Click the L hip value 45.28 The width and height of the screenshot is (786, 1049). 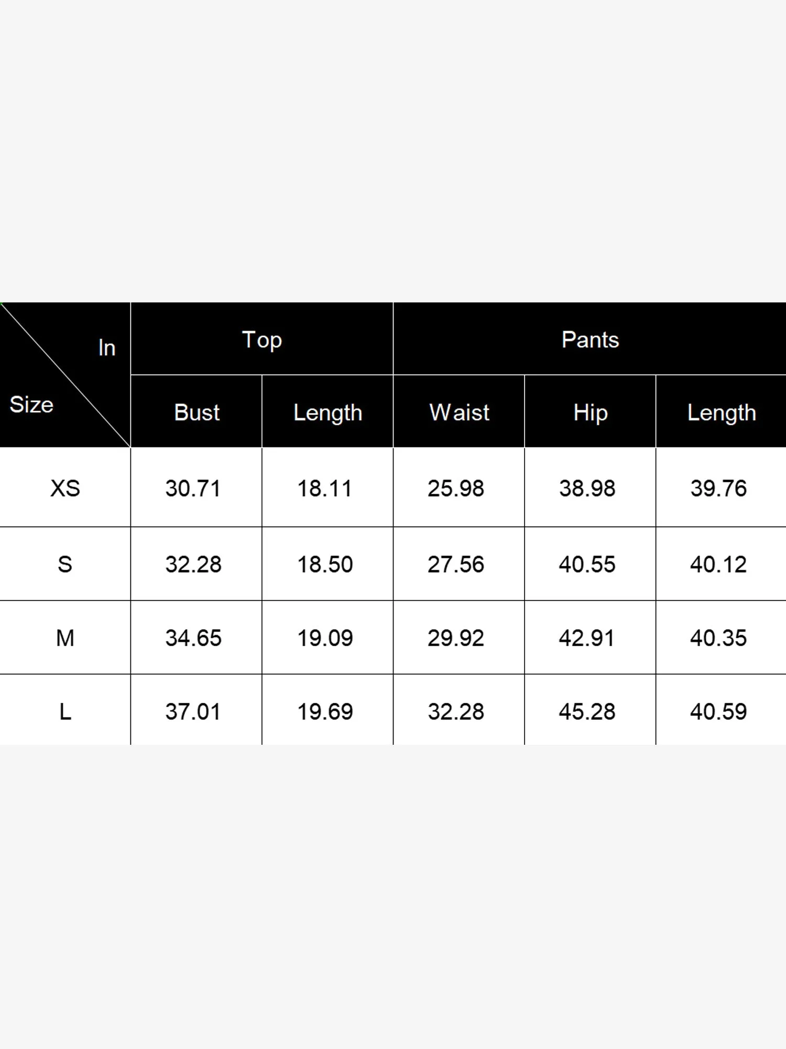587,712
